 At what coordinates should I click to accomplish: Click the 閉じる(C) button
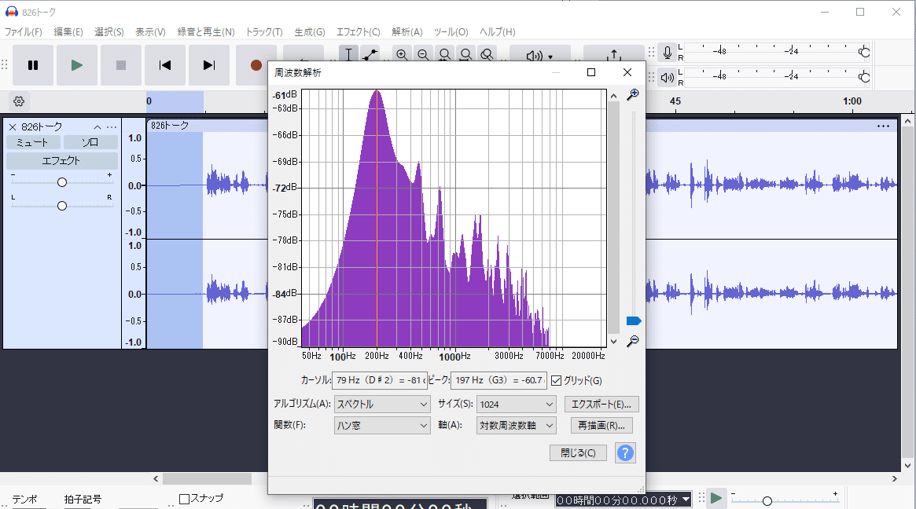[x=579, y=453]
